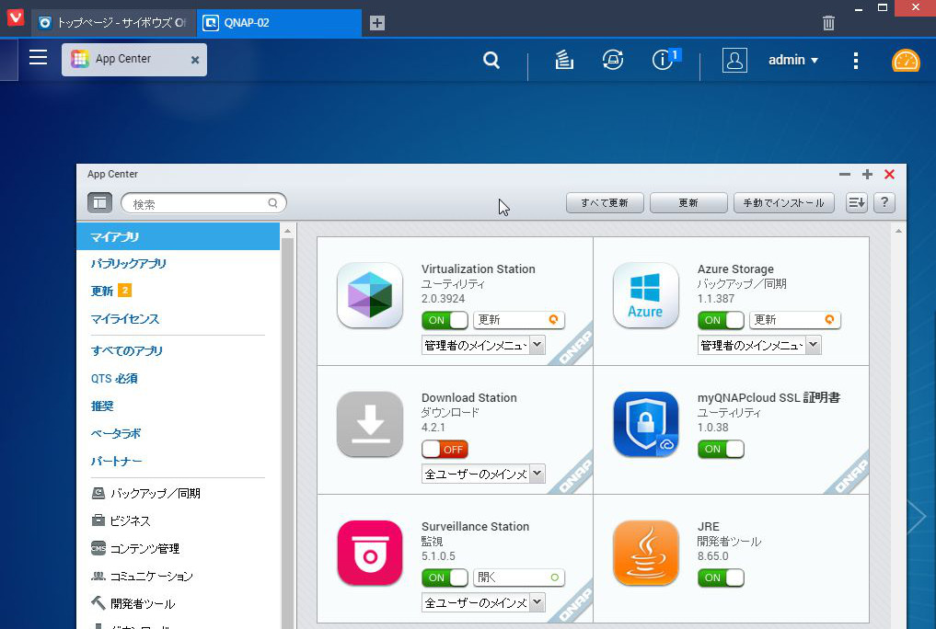Click the Azure Storage app icon

click(646, 295)
